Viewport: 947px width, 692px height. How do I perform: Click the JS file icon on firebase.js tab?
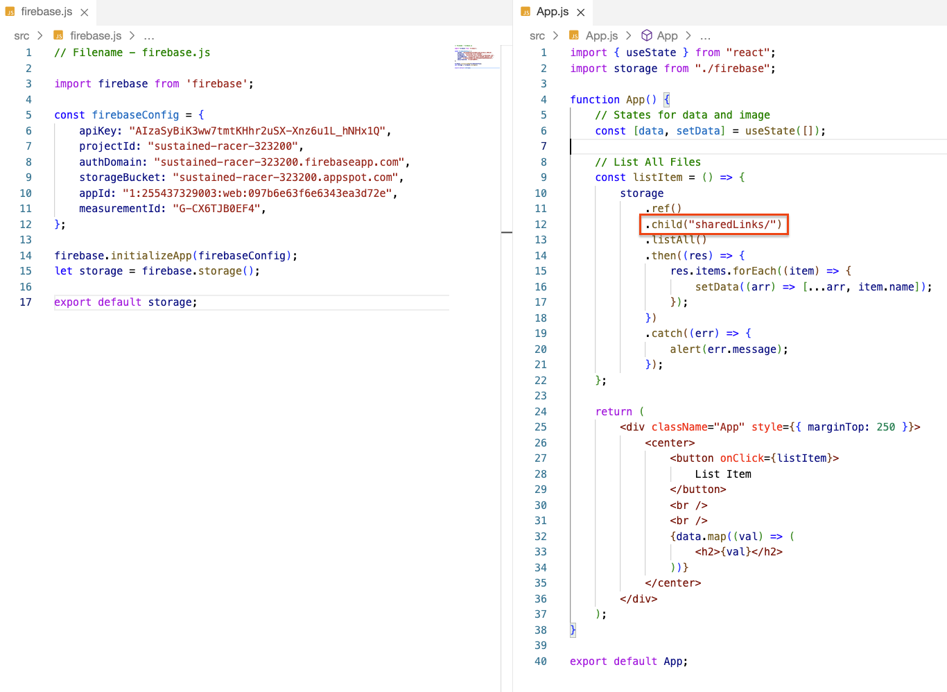[10, 12]
